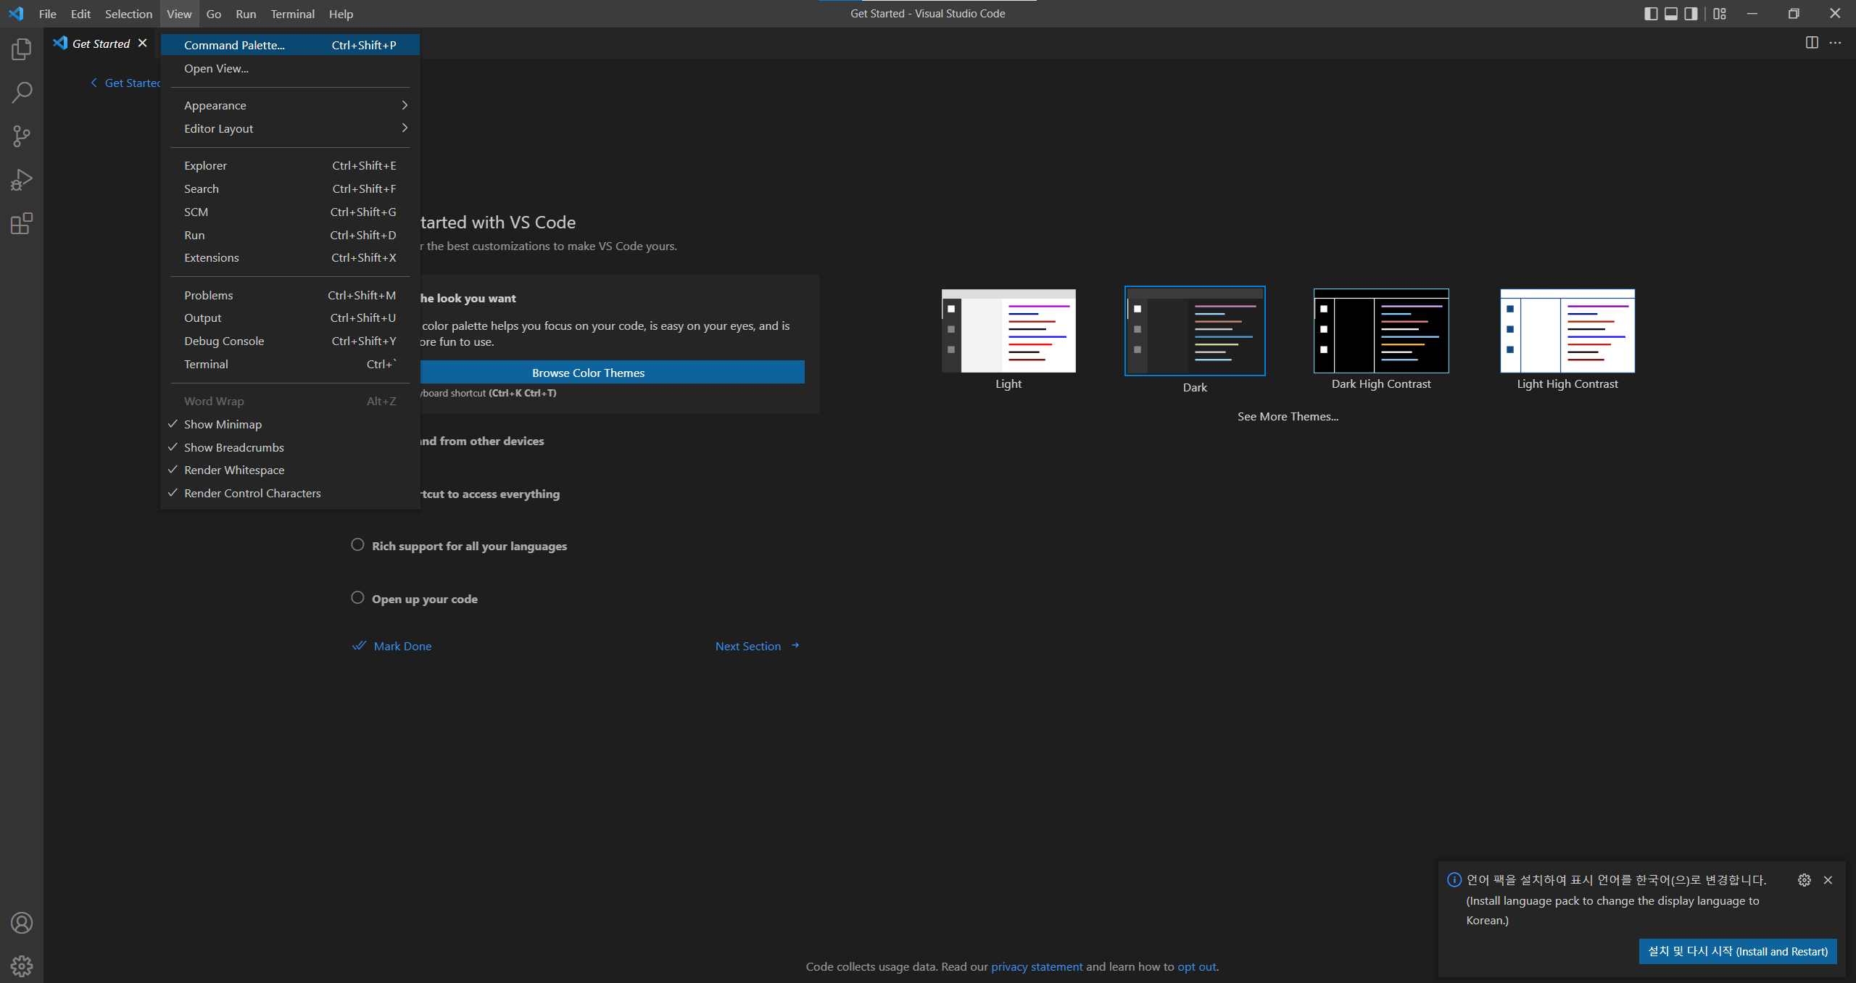1856x983 pixels.
Task: Open the Source Control panel icon
Action: coord(21,136)
